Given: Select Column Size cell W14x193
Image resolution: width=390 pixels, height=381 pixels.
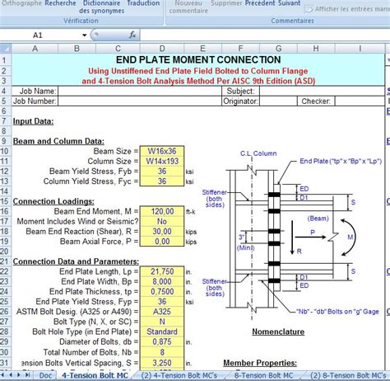Looking at the screenshot, I should pyautogui.click(x=162, y=161).
